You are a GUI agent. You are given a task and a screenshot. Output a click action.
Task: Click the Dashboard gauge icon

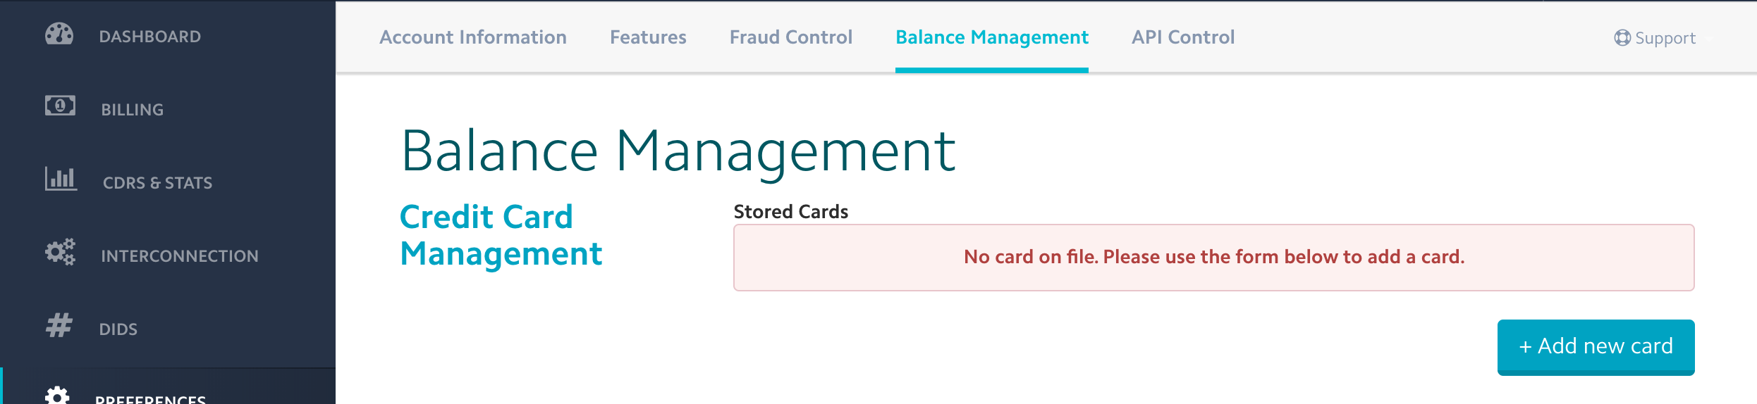pyautogui.click(x=59, y=34)
